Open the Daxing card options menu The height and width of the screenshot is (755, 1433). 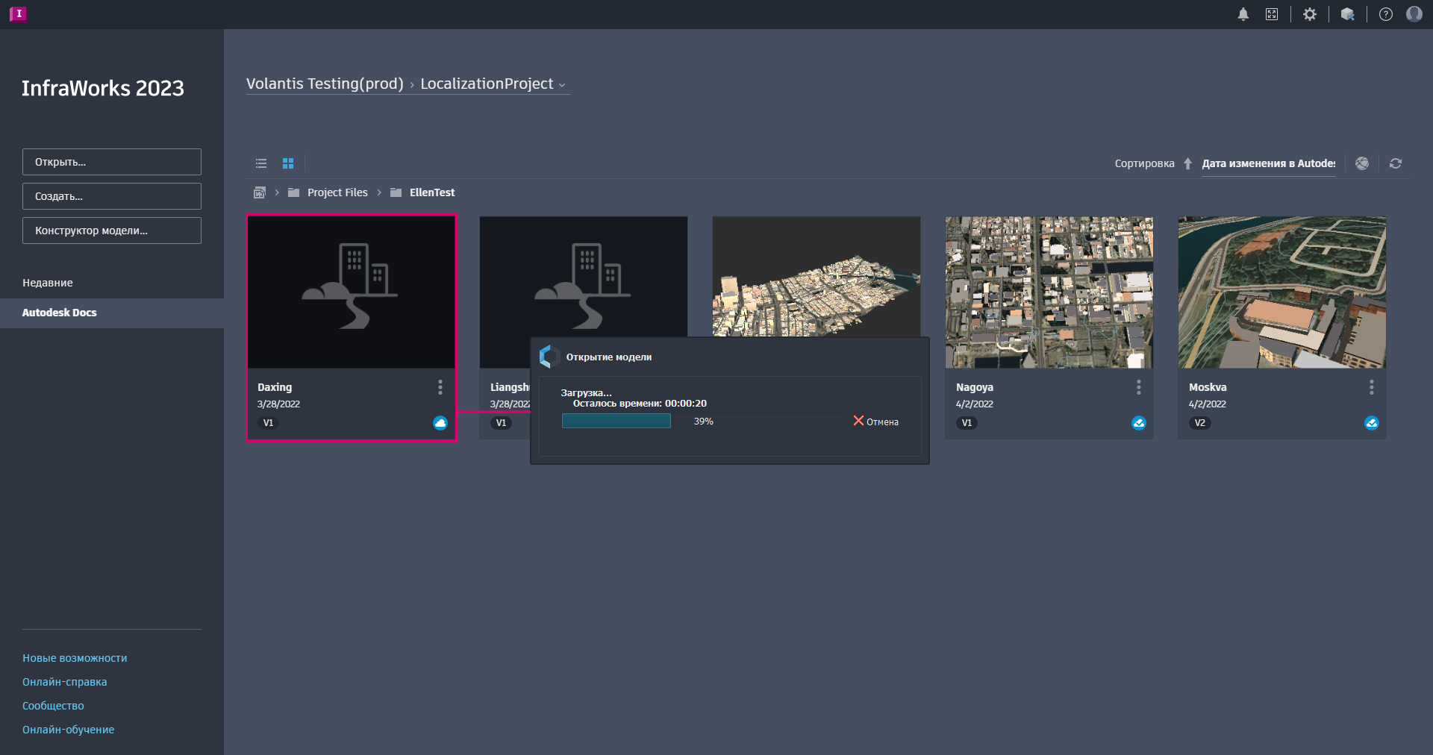440,387
